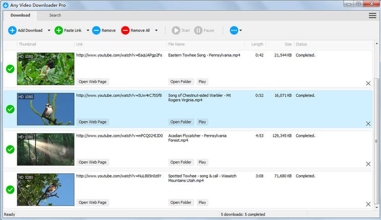The width and height of the screenshot is (381, 220).
Task: Switch to the Search tab
Action: (55, 15)
